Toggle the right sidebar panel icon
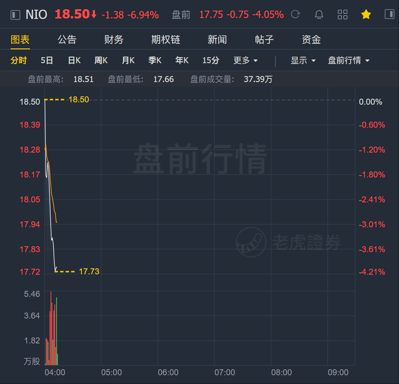399x384 pixels. [x=389, y=14]
